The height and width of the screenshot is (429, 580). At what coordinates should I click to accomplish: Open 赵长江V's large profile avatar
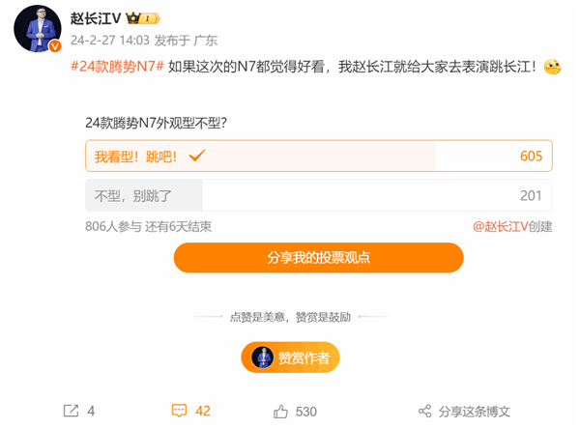(38, 27)
